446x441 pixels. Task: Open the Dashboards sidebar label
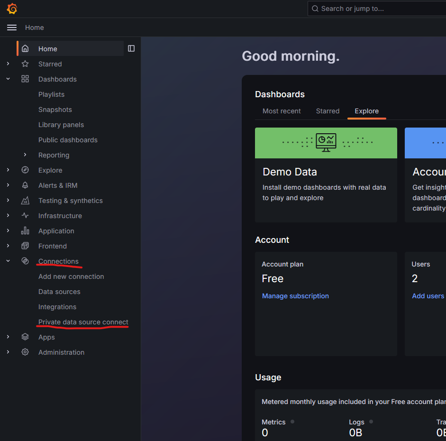click(57, 79)
